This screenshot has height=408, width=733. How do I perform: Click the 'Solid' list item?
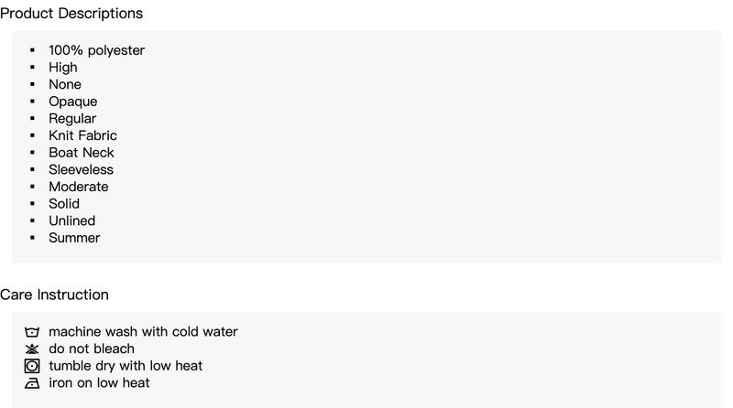coord(64,203)
